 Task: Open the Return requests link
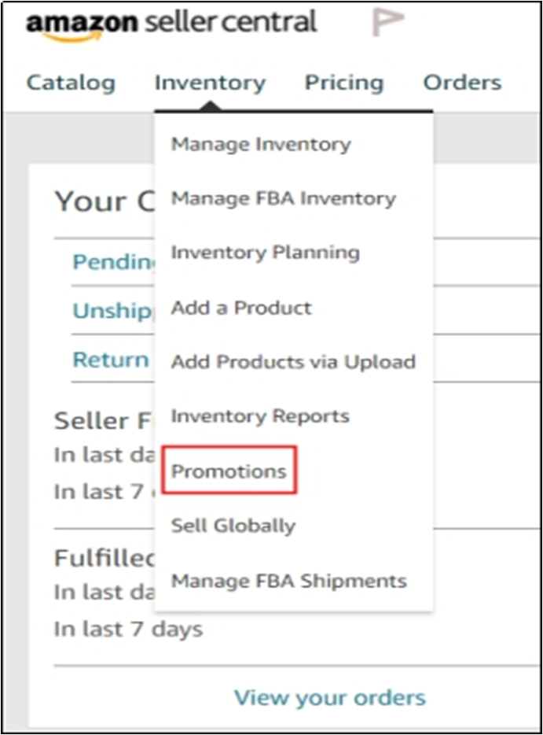click(x=111, y=360)
